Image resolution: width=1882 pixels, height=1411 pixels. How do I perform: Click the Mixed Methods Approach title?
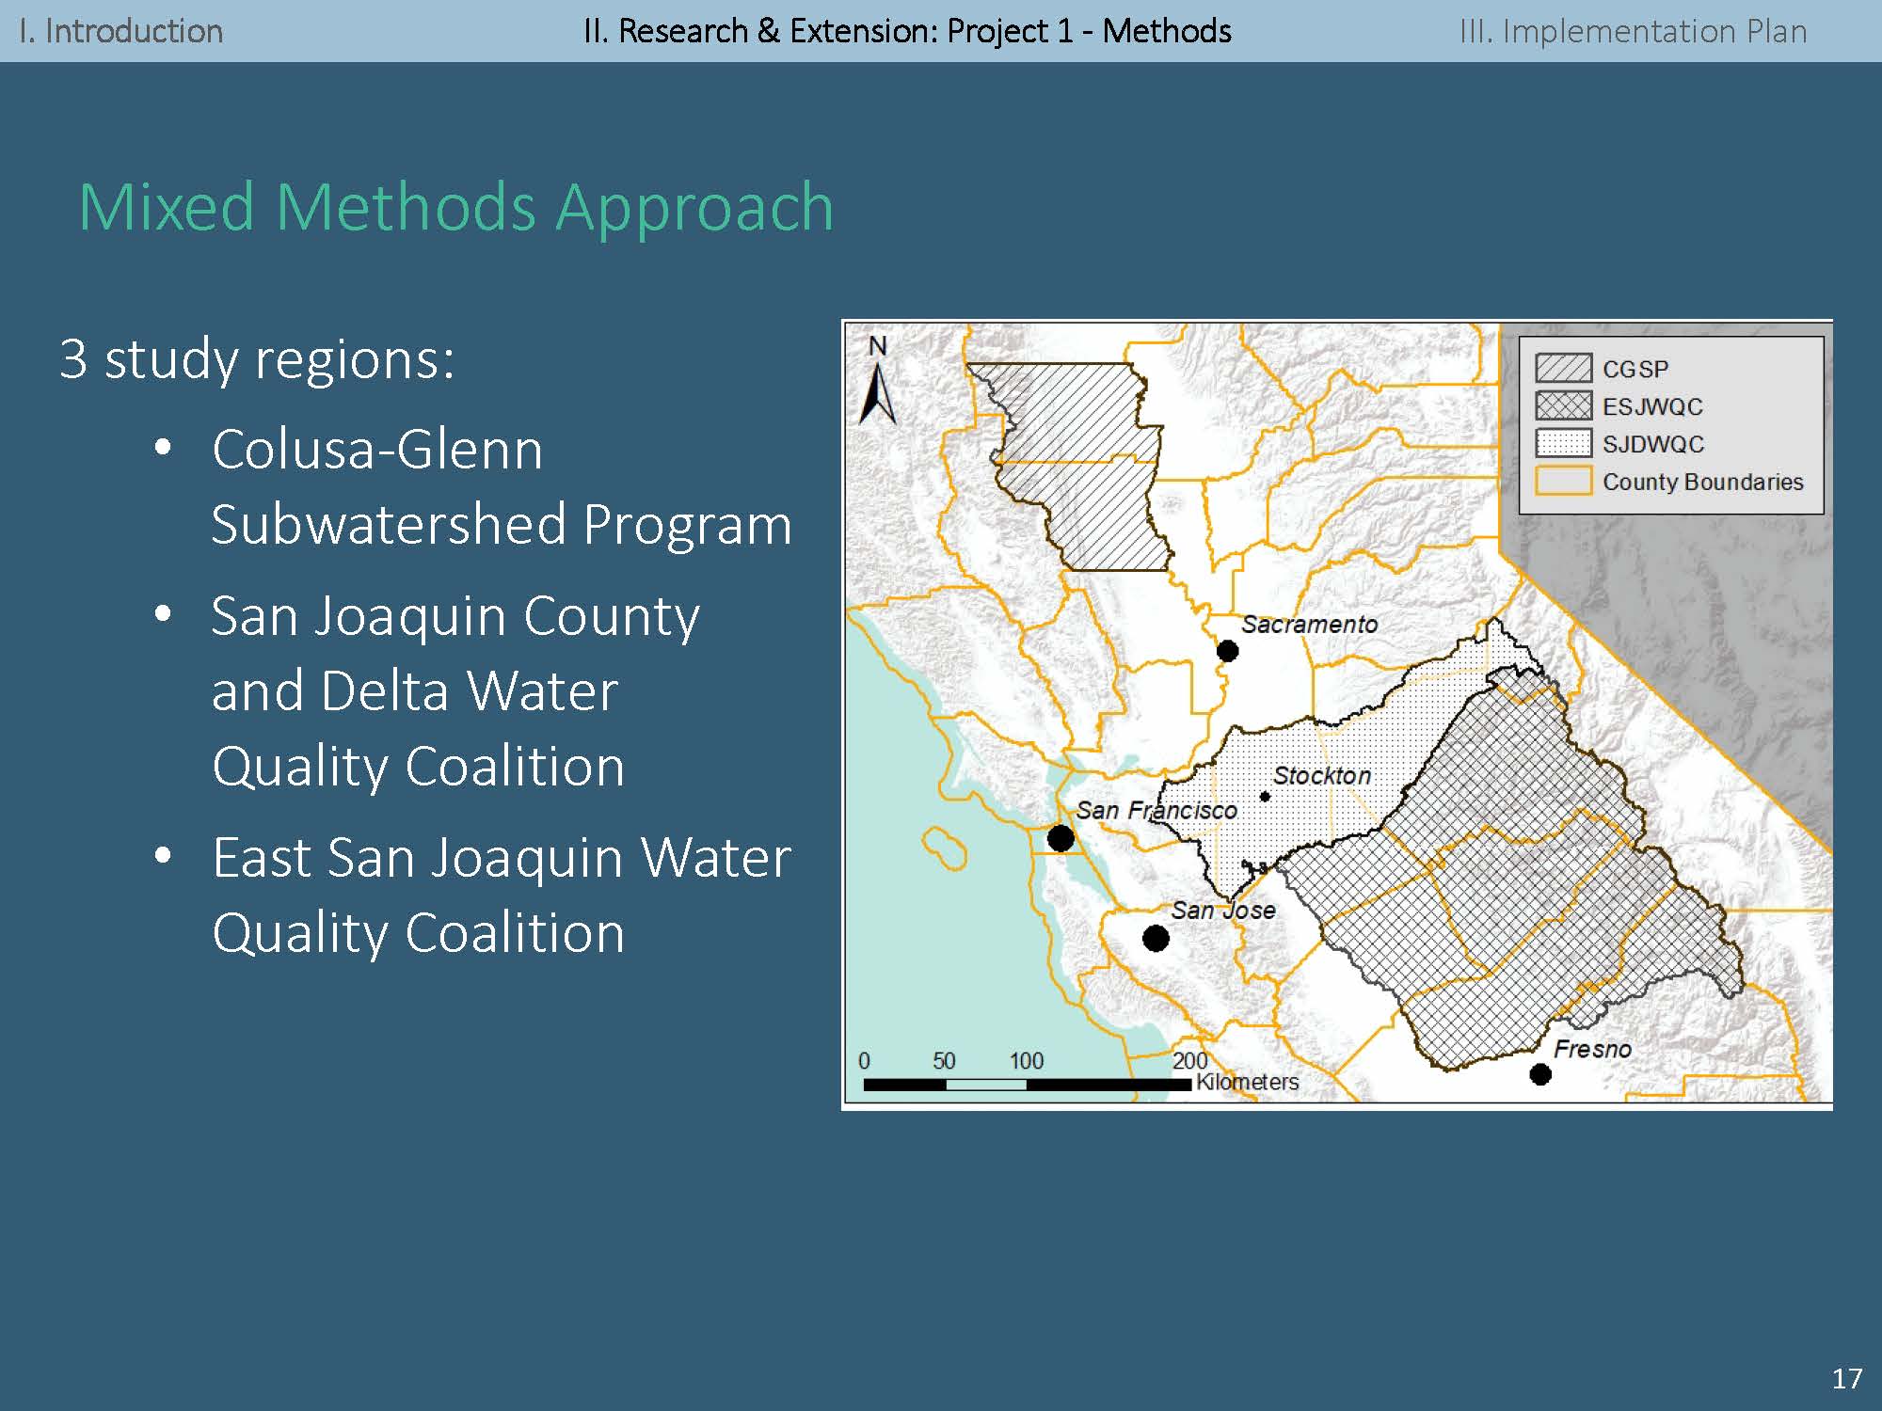(x=456, y=207)
